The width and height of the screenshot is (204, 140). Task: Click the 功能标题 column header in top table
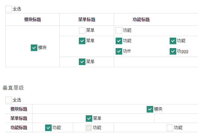pyautogui.click(x=141, y=19)
